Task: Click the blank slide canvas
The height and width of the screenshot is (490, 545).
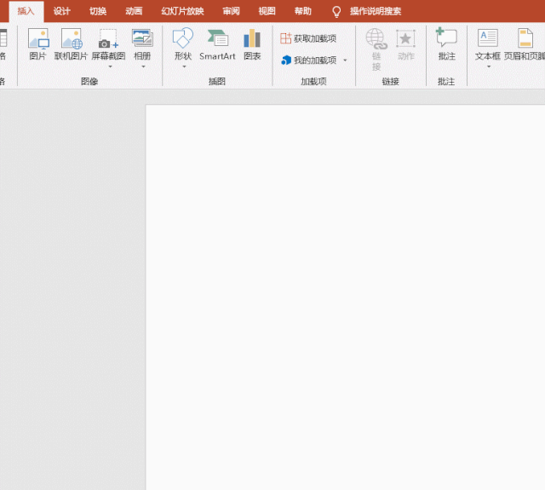Action: [x=345, y=298]
